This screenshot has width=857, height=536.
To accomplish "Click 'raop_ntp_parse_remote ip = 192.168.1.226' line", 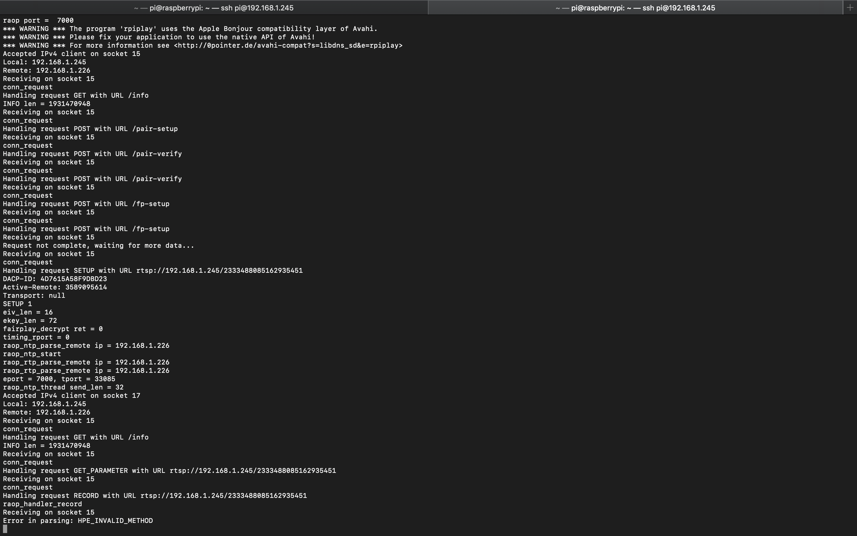I will pyautogui.click(x=86, y=346).
